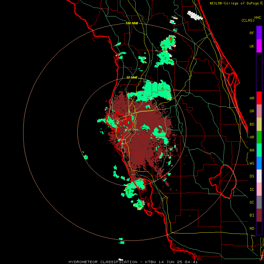Click the HYDROMETEOR CLASSIFICATION title text
This screenshot has width=264, height=264.
click(103, 262)
